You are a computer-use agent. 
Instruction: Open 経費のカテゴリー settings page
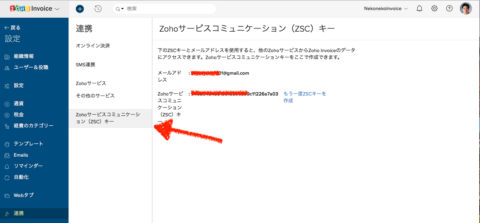(x=34, y=126)
